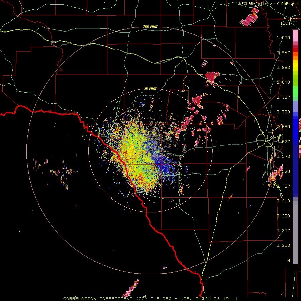Click the 0.307 legend value
The image size is (301, 301).
pyautogui.click(x=283, y=230)
